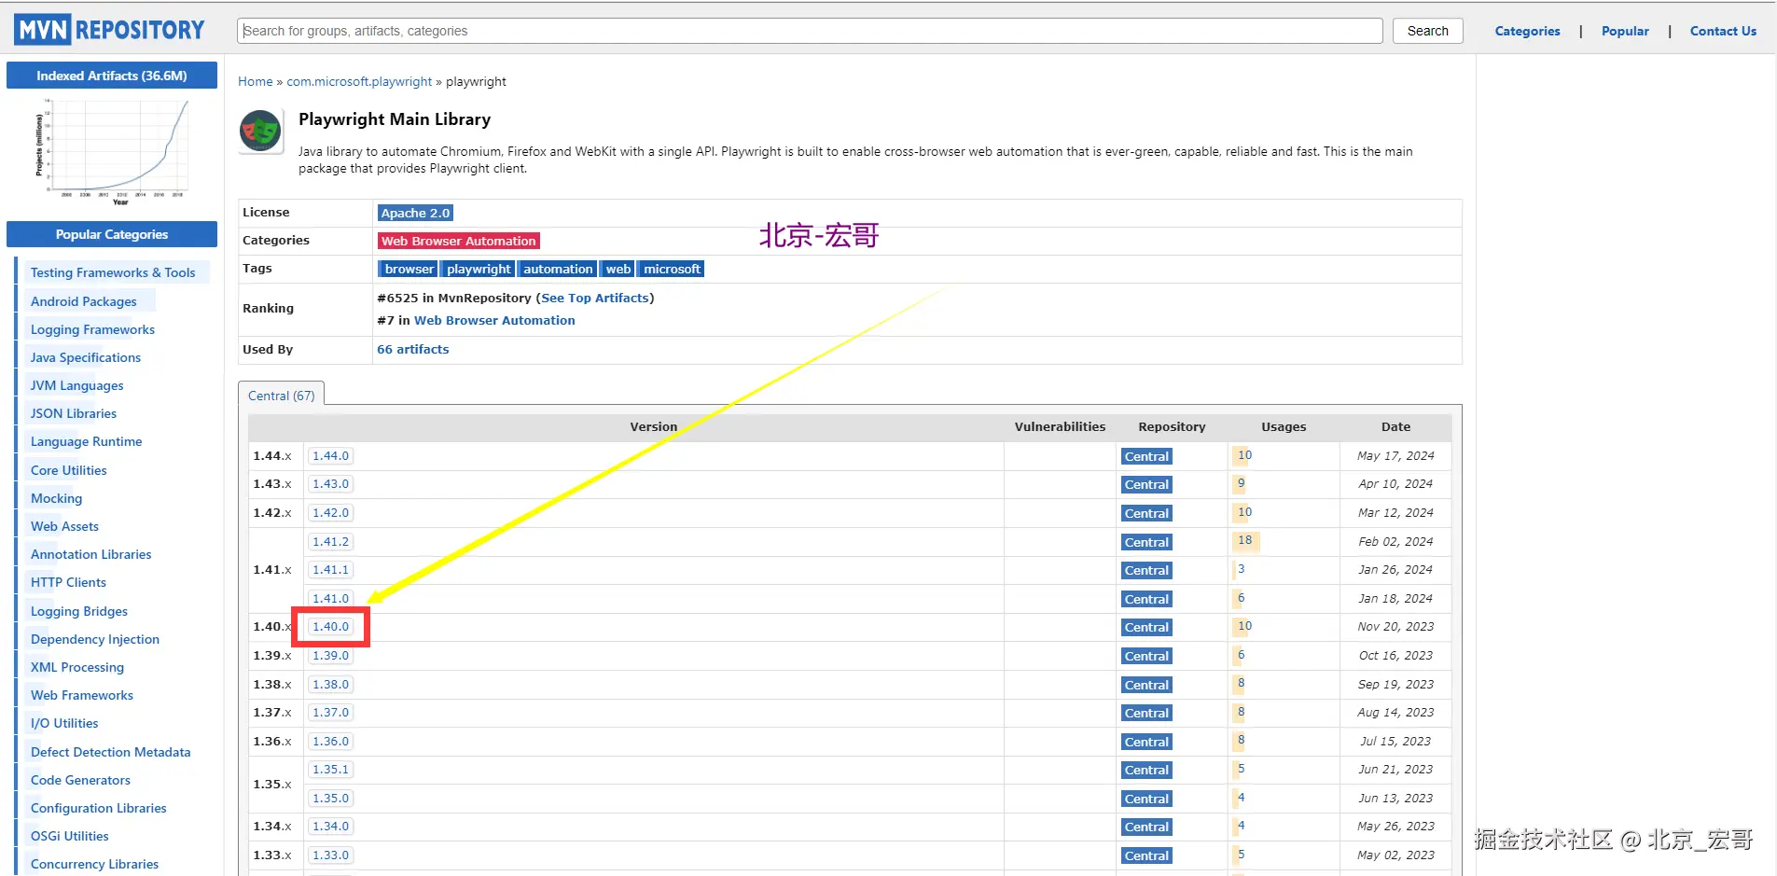Open I/O Utilities category
The width and height of the screenshot is (1777, 876).
pyautogui.click(x=64, y=723)
